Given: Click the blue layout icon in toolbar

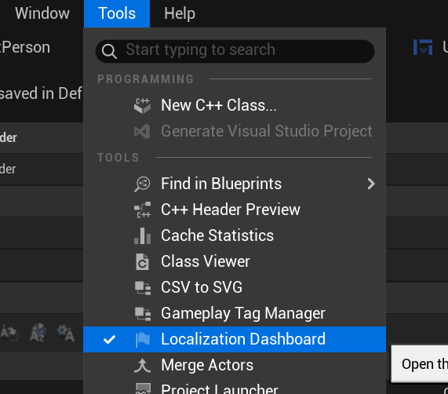Looking at the screenshot, I should coord(423,47).
